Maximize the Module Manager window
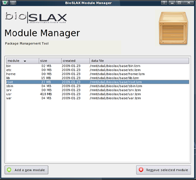 point(179,3)
